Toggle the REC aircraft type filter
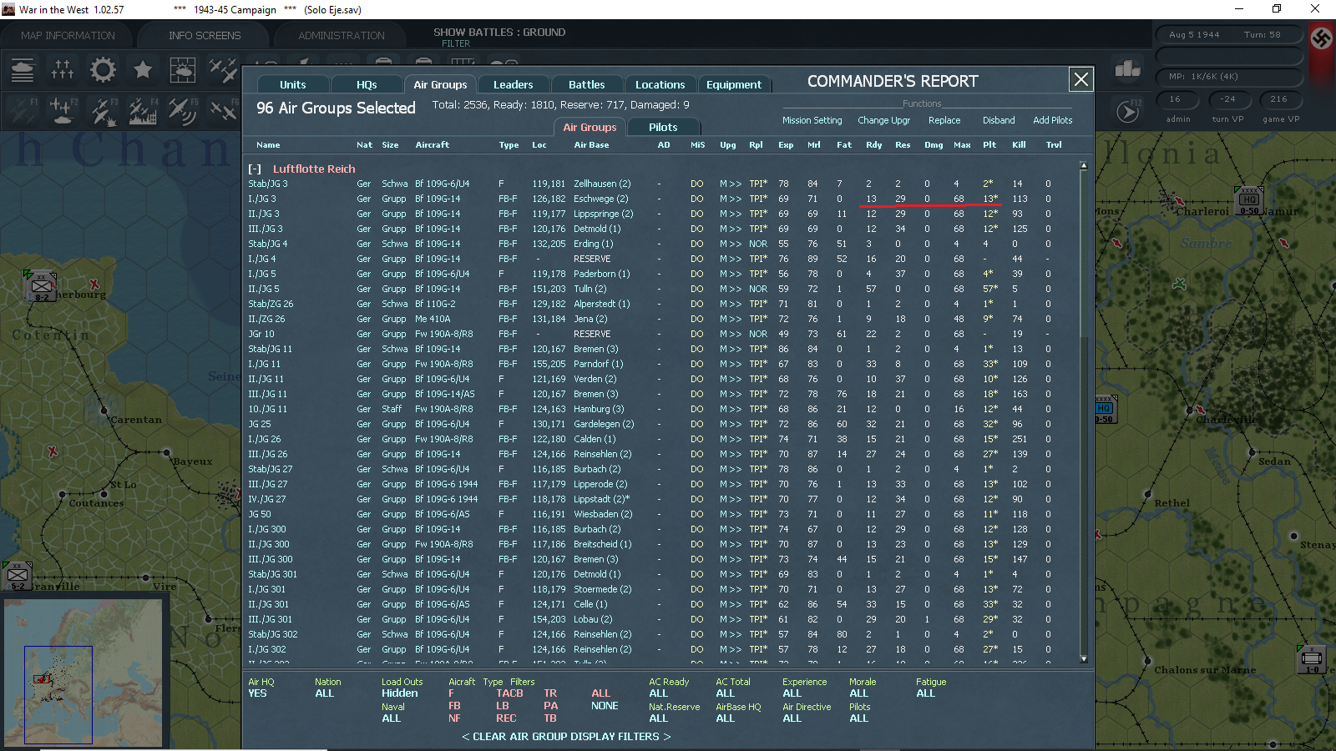1336x751 pixels. point(506,718)
